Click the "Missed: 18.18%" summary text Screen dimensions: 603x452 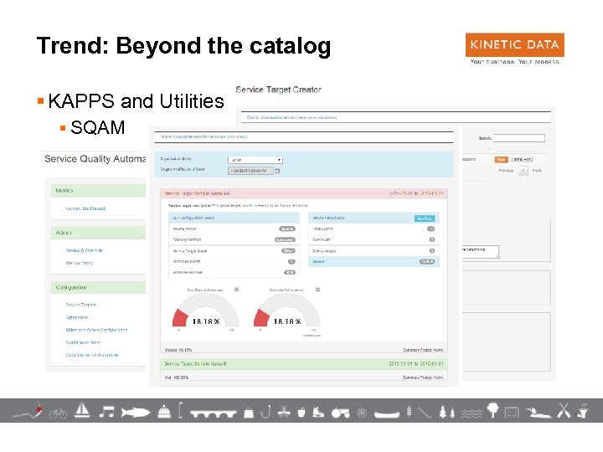[178, 350]
